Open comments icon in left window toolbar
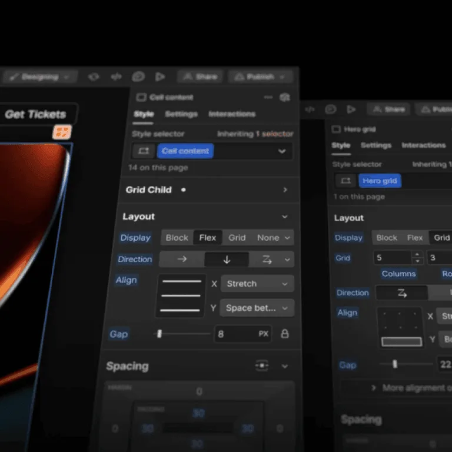The height and width of the screenshot is (452, 452). 138,77
